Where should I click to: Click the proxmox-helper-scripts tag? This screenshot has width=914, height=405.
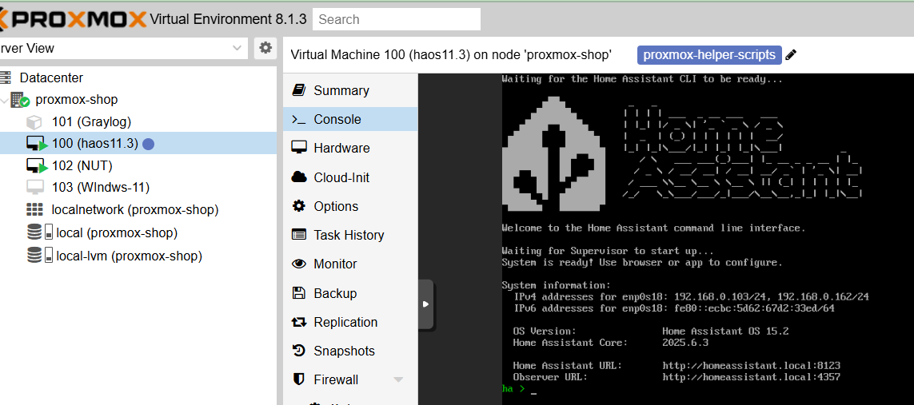[709, 55]
